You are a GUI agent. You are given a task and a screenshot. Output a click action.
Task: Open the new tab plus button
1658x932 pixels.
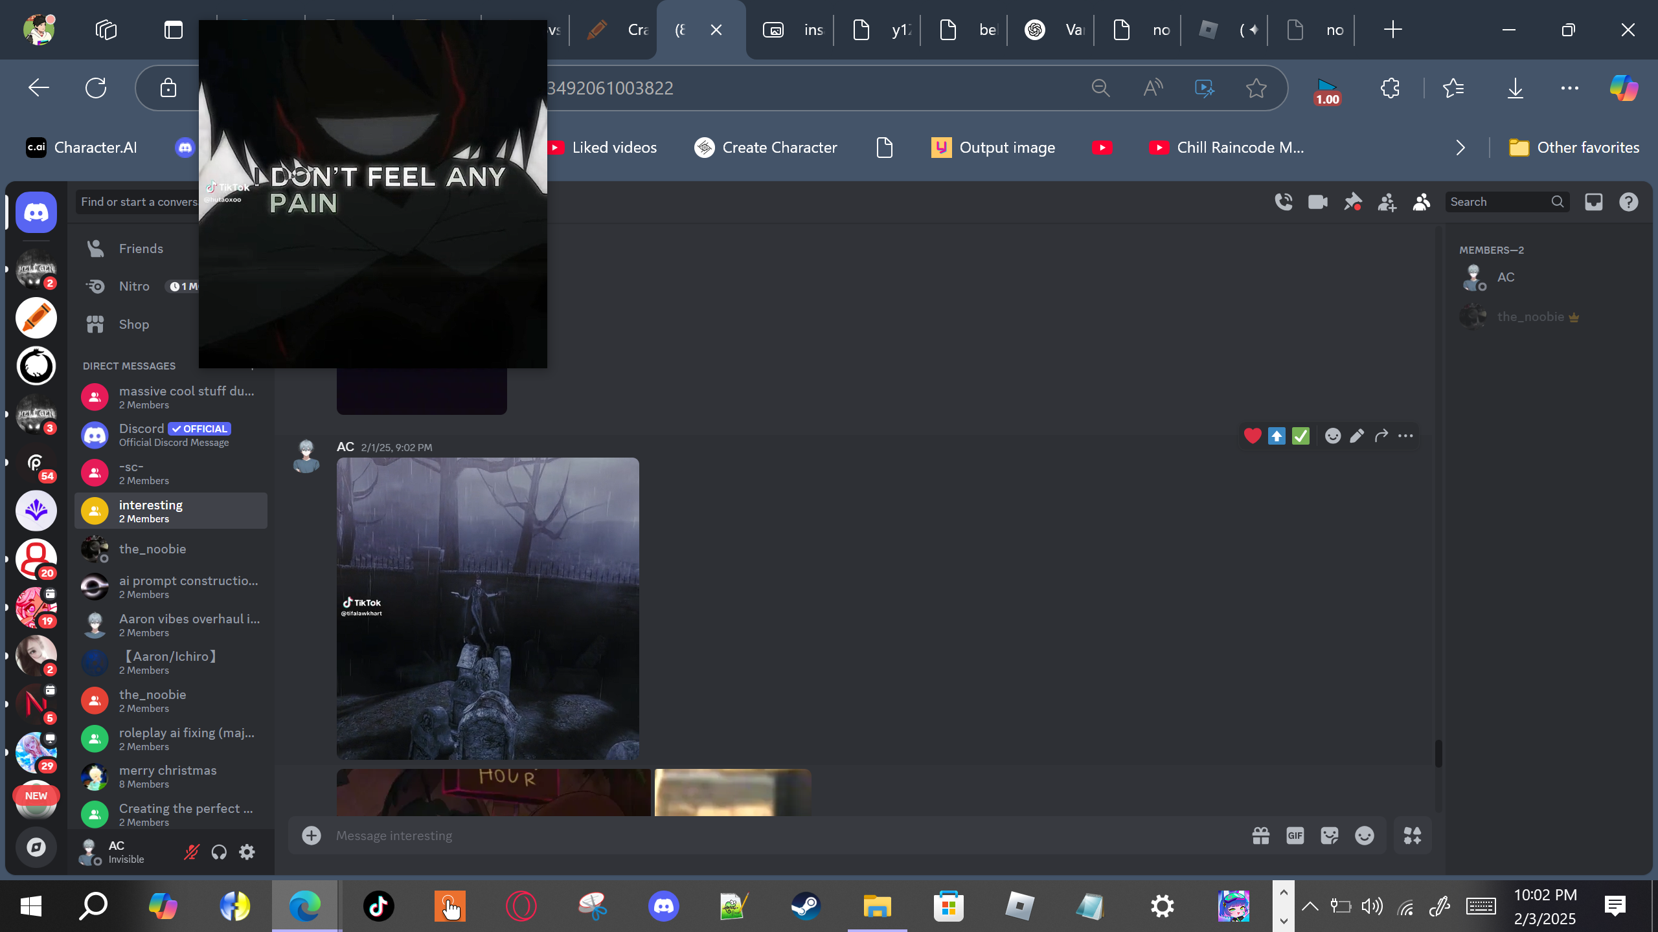(x=1392, y=30)
